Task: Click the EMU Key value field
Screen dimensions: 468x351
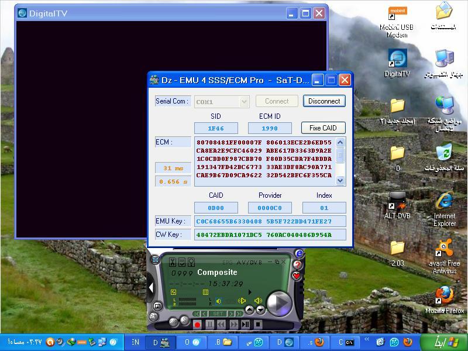Action: pos(270,222)
